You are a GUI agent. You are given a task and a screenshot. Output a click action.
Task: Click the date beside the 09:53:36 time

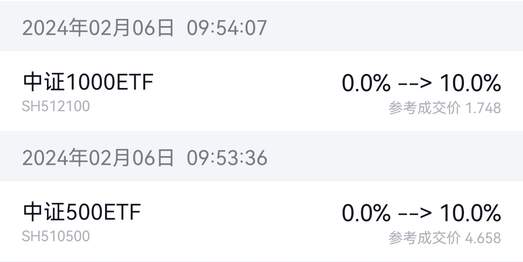pyautogui.click(x=98, y=158)
